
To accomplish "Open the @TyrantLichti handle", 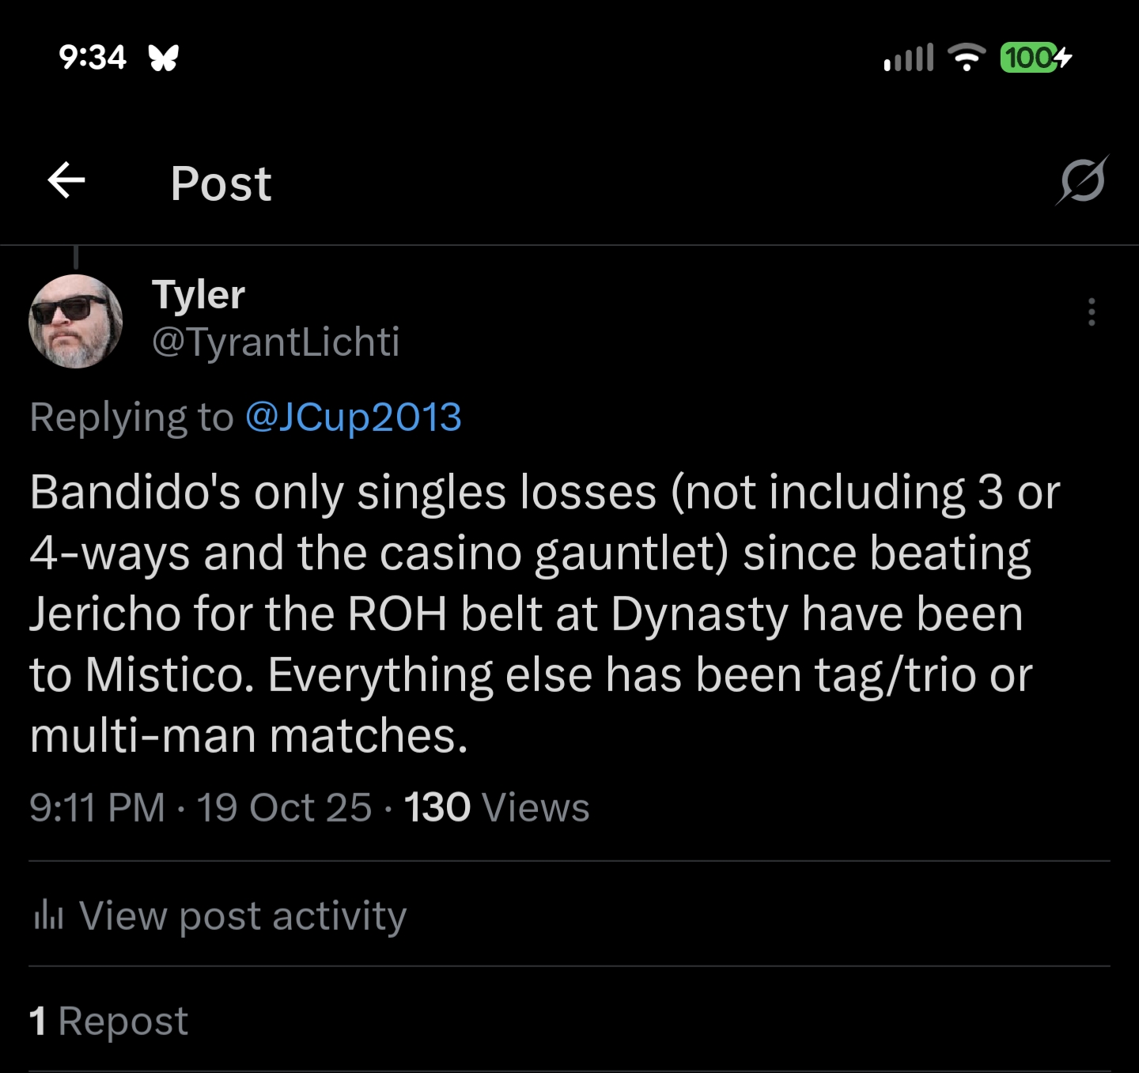I will (x=275, y=342).
